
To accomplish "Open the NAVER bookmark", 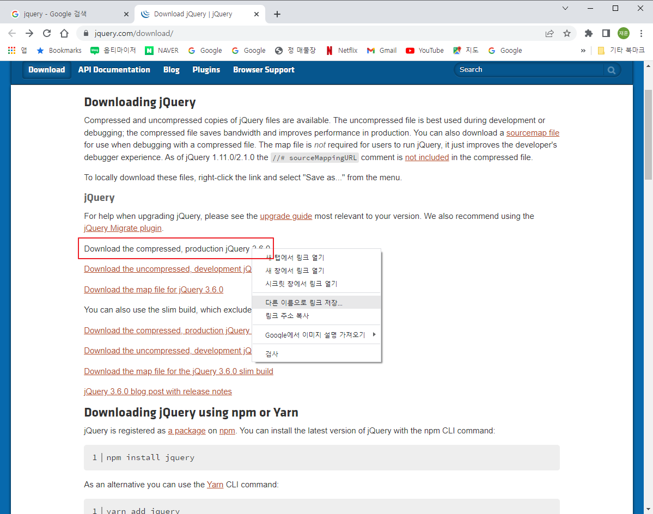I will 162,50.
